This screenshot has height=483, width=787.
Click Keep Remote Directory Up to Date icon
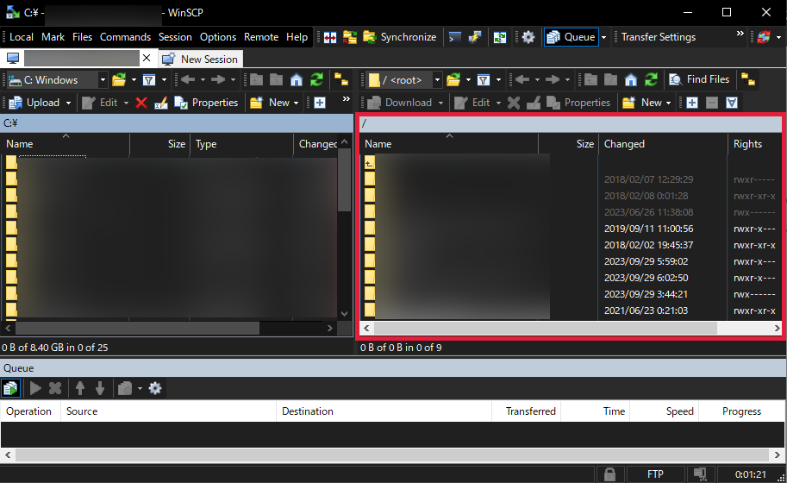click(500, 37)
